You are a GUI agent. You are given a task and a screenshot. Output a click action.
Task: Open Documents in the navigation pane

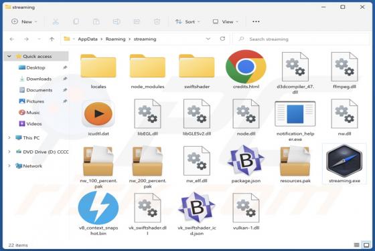pos(40,90)
